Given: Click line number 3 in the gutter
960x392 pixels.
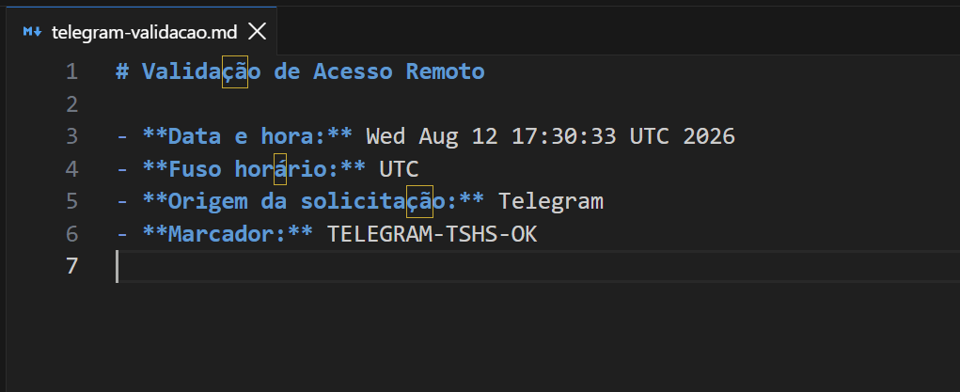Looking at the screenshot, I should (x=72, y=136).
